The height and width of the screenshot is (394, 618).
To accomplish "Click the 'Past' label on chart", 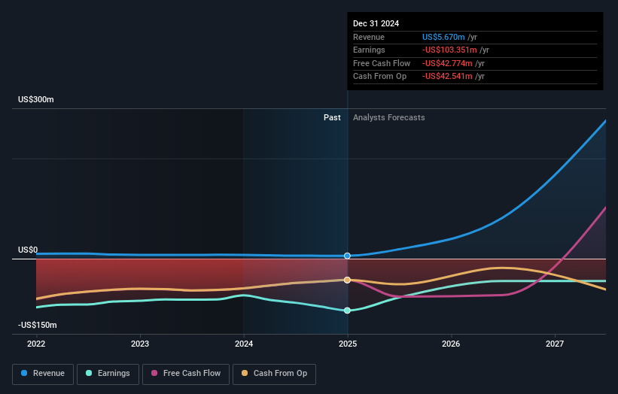I will click(332, 118).
